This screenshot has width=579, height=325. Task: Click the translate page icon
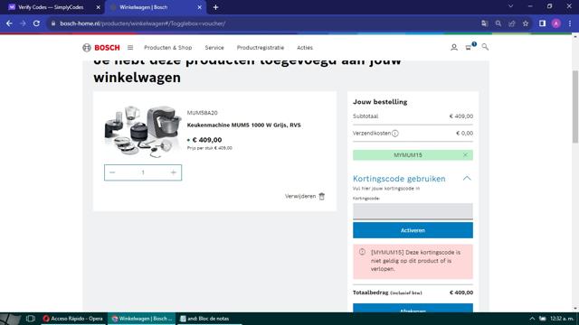pyautogui.click(x=485, y=23)
